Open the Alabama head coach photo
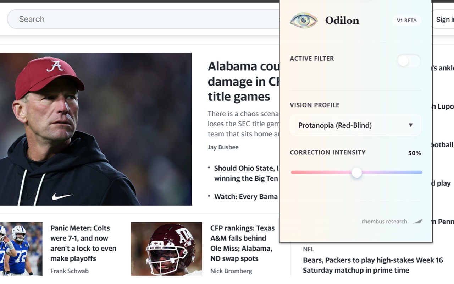Image resolution: width=454 pixels, height=284 pixels. 96,129
